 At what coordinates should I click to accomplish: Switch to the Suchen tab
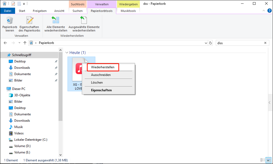pos(78,11)
